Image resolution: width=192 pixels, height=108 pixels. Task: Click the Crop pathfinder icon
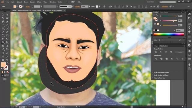172,59
